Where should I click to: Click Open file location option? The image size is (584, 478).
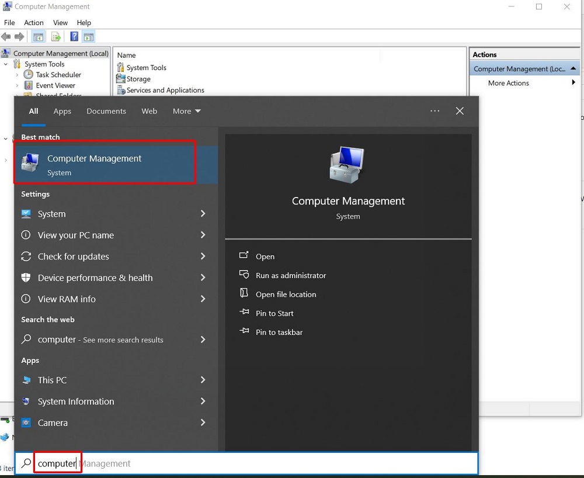(286, 295)
